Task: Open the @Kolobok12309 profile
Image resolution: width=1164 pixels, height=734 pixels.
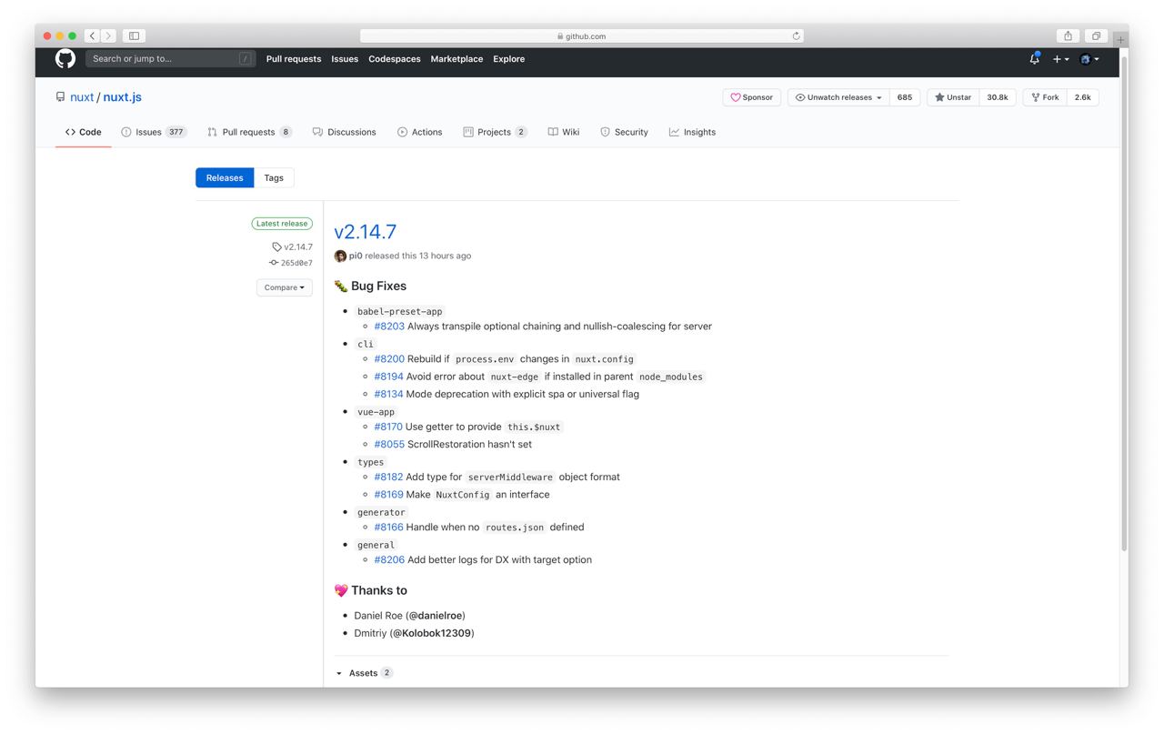Action: click(x=432, y=633)
